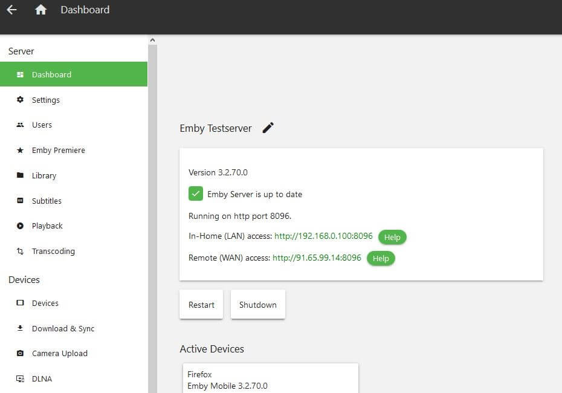The image size is (562, 393).
Task: Open Users in the sidebar
Action: [74, 125]
